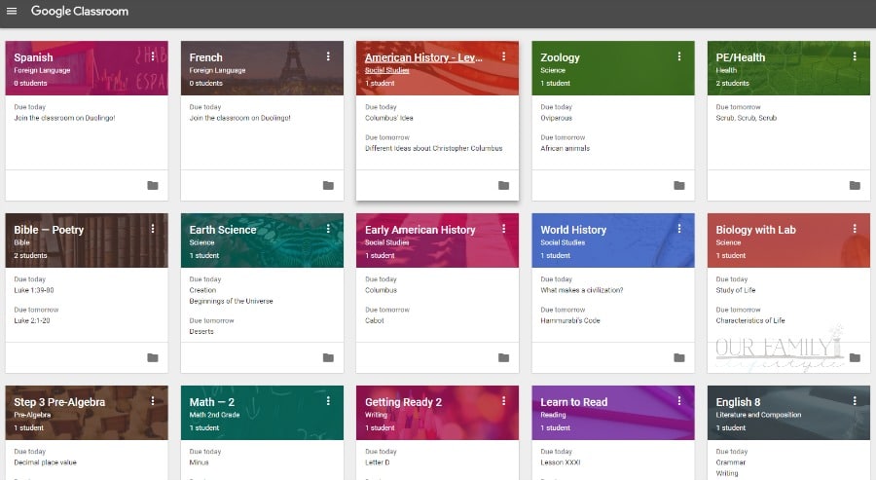The image size is (876, 480).
Task: Open Learn to Read three-dot menu
Action: [x=678, y=401]
